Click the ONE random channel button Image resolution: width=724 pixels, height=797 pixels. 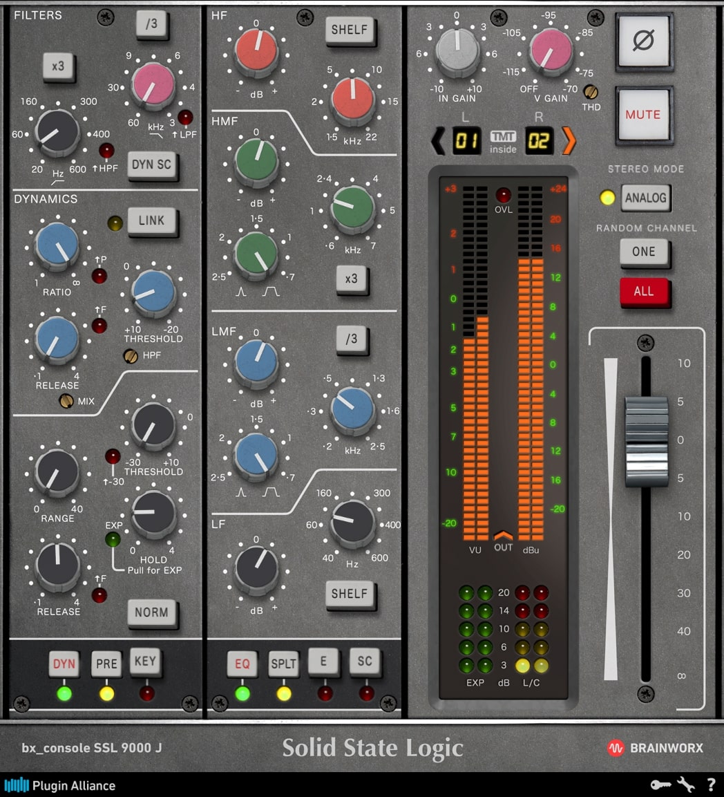[x=644, y=252]
